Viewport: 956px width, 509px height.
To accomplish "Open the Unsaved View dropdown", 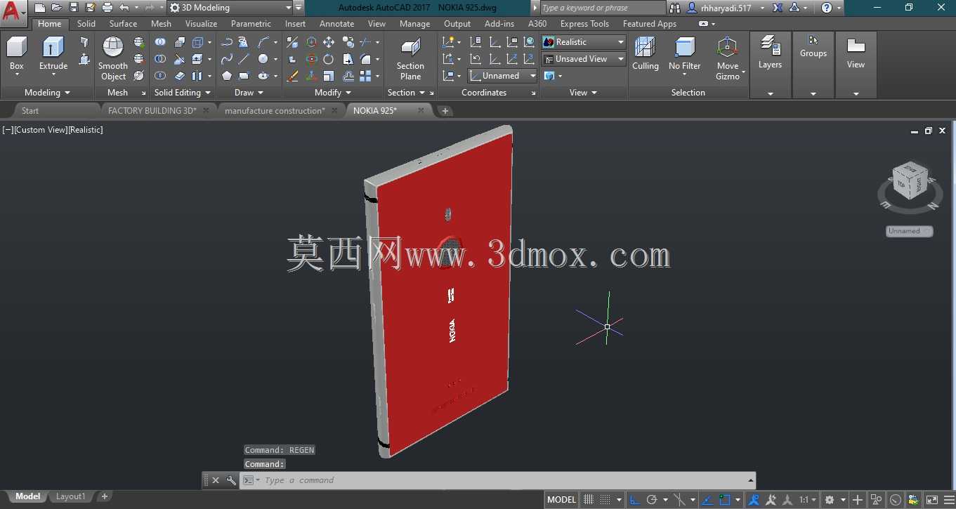I will [x=584, y=59].
